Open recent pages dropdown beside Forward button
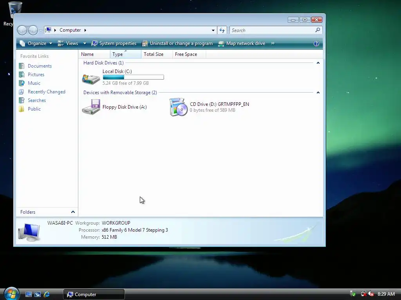The width and height of the screenshot is (401, 300). point(41,30)
